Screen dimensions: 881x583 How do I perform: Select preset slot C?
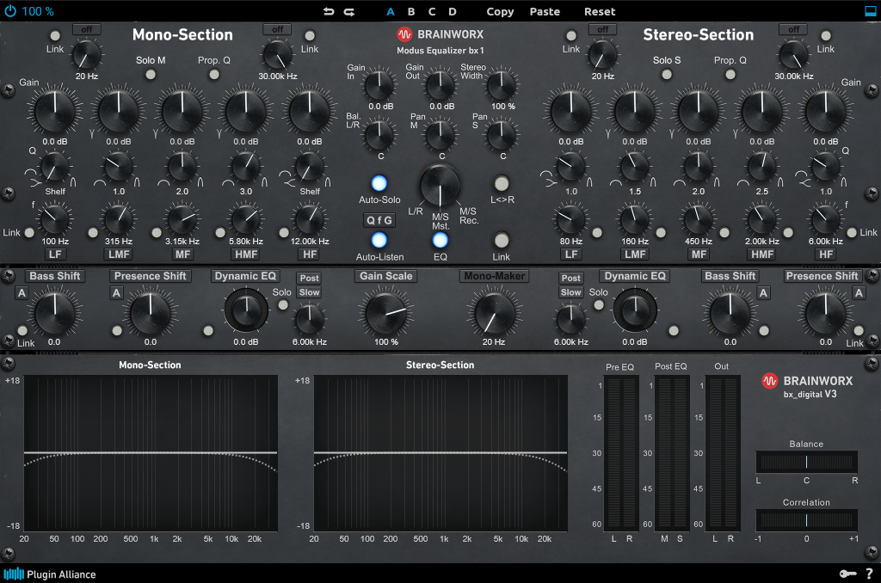tap(432, 12)
